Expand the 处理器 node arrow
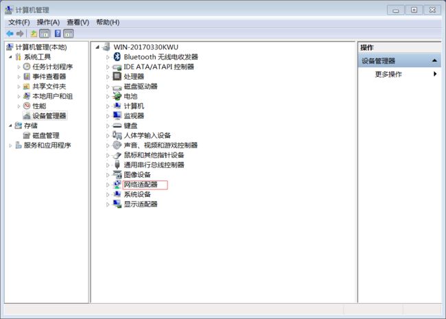This screenshot has width=446, height=319. click(x=108, y=77)
